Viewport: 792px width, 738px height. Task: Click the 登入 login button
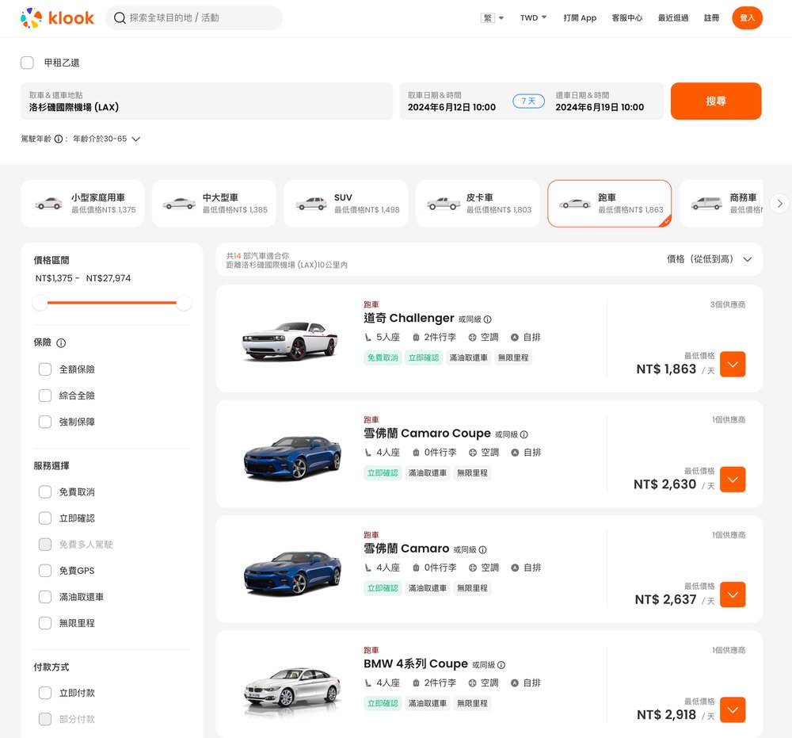747,17
